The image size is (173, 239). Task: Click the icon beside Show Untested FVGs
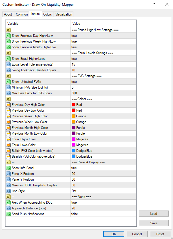coord(8,82)
